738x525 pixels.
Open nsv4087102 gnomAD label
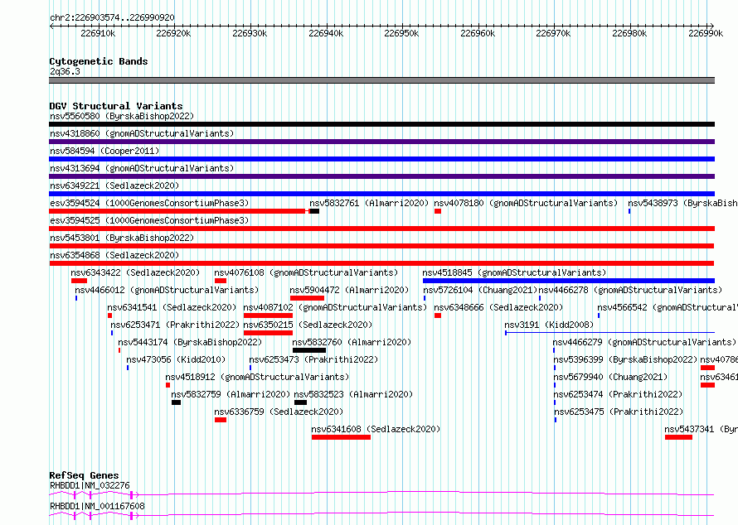[335, 307]
